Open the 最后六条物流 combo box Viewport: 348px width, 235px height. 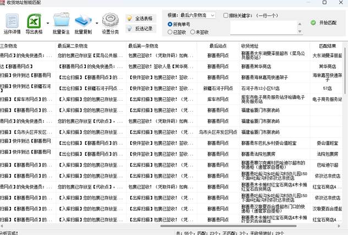pos(197,15)
